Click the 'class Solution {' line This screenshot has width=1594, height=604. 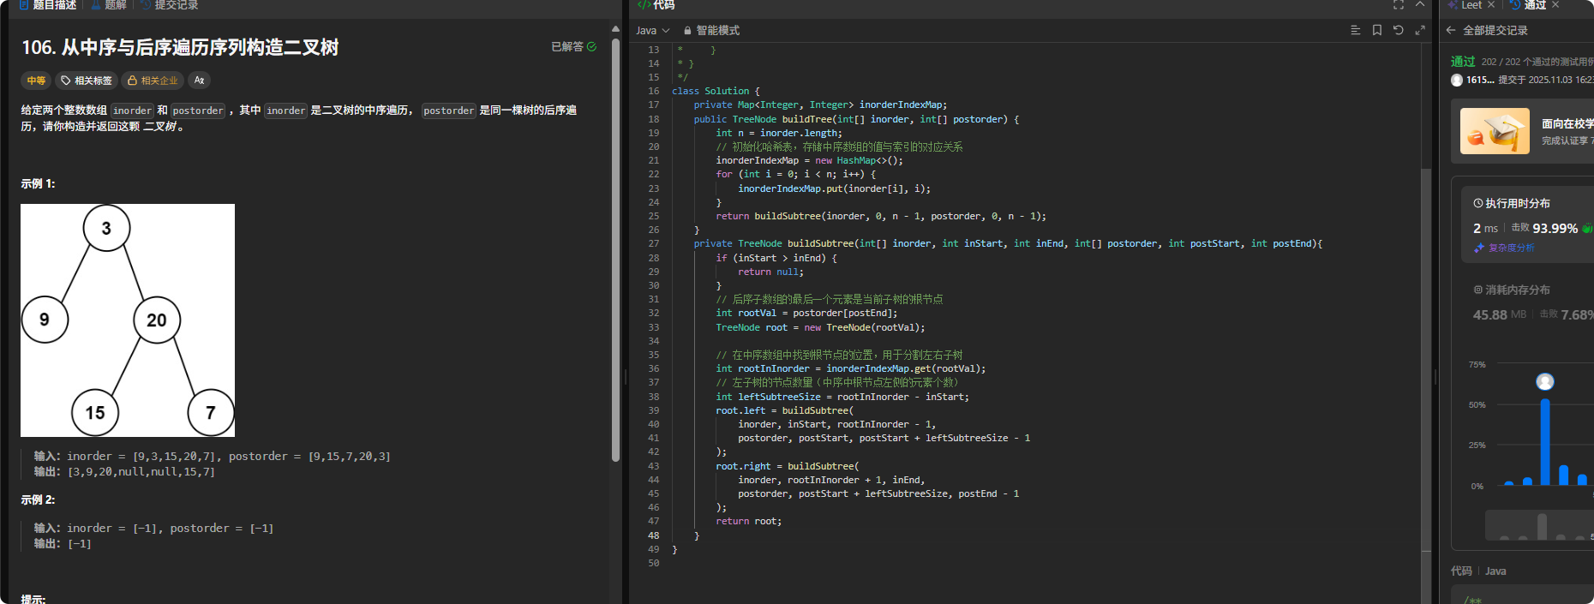[716, 91]
